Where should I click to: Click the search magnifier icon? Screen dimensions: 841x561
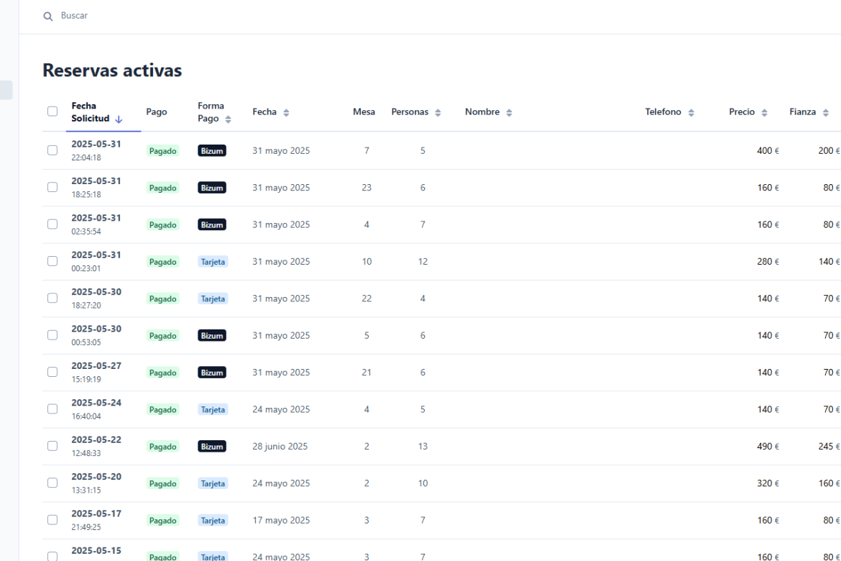click(48, 16)
